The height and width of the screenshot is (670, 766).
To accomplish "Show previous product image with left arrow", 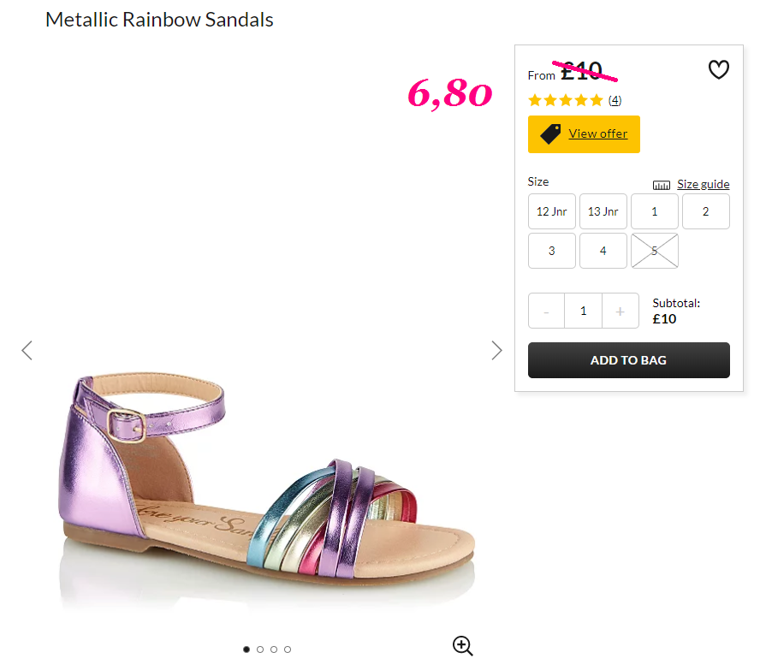I will click(27, 350).
